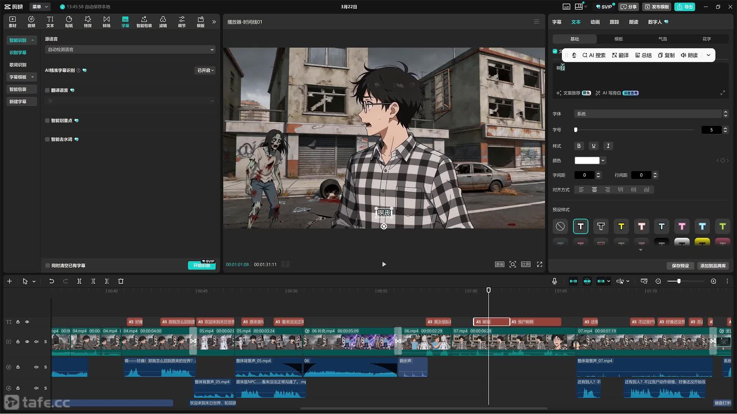737x414 pixels.
Task: Open the 自动检测语言 source language dropdown
Action: (130, 49)
